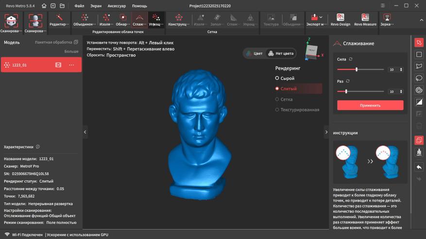The image size is (426, 239).
Task: Click the Wi-Fi Подключен status icon
Action: (7, 234)
